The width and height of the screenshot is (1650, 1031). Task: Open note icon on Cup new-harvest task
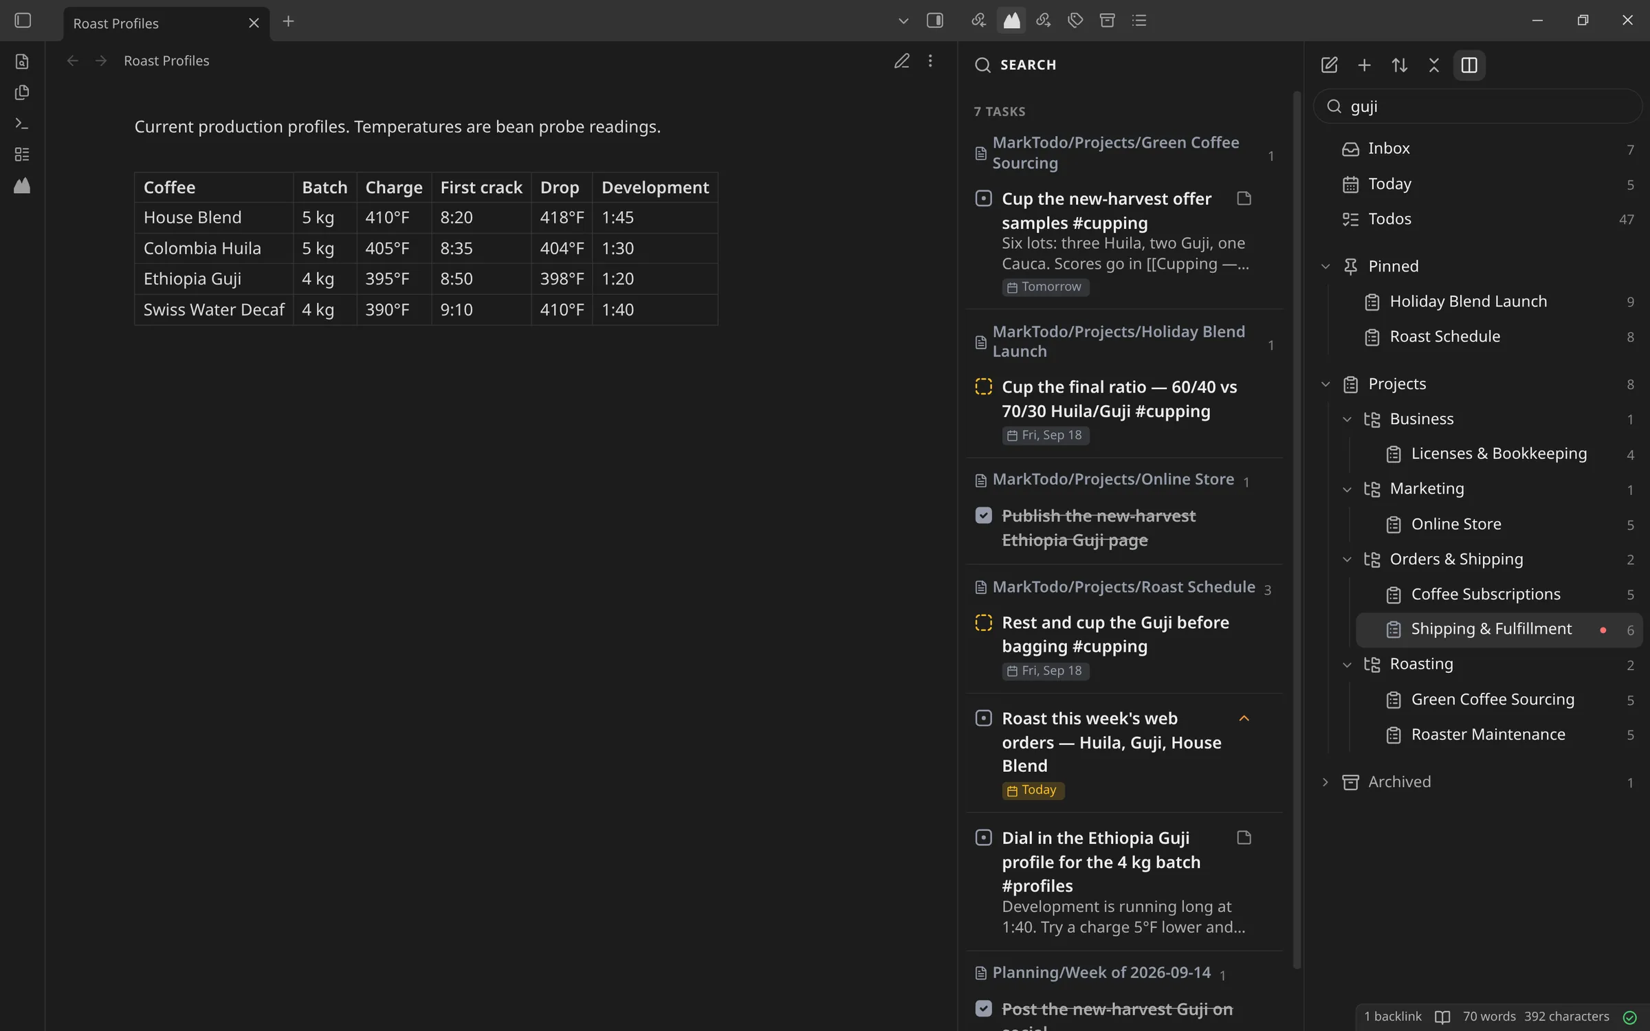click(x=1244, y=199)
